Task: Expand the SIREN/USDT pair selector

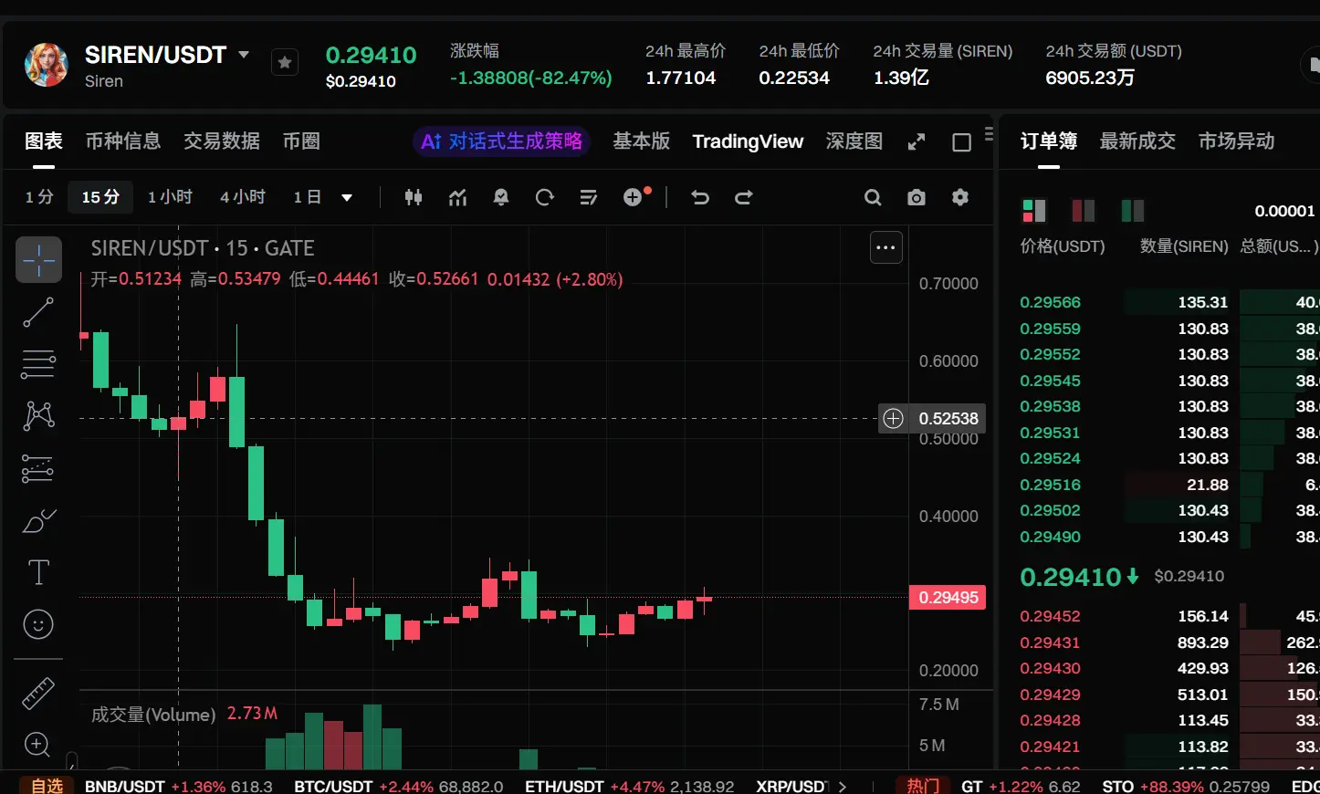Action: pos(244,55)
